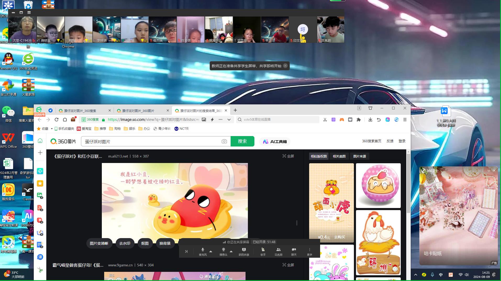This screenshot has width=501, height=281.
Task: Go to the browser home page icon
Action: (65, 120)
